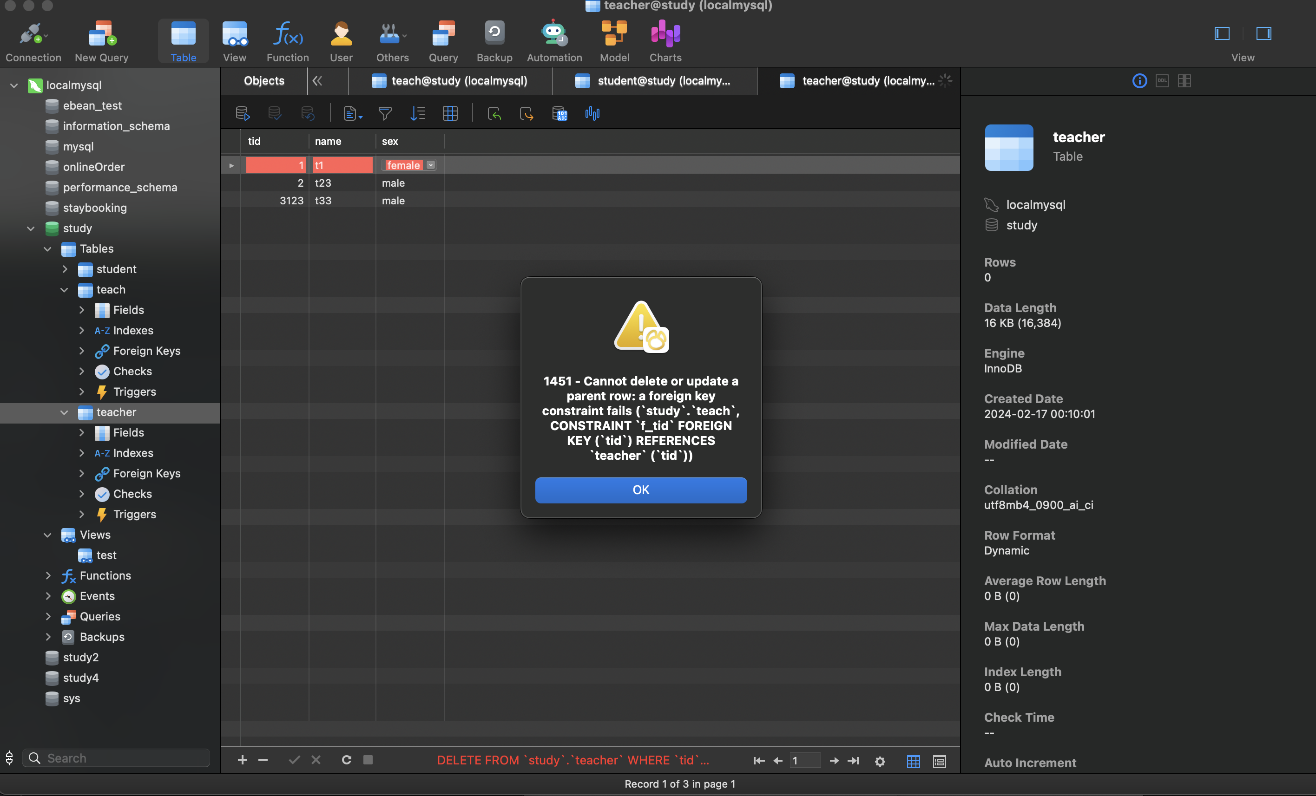
Task: Apply a filter to the table data
Action: point(385,113)
